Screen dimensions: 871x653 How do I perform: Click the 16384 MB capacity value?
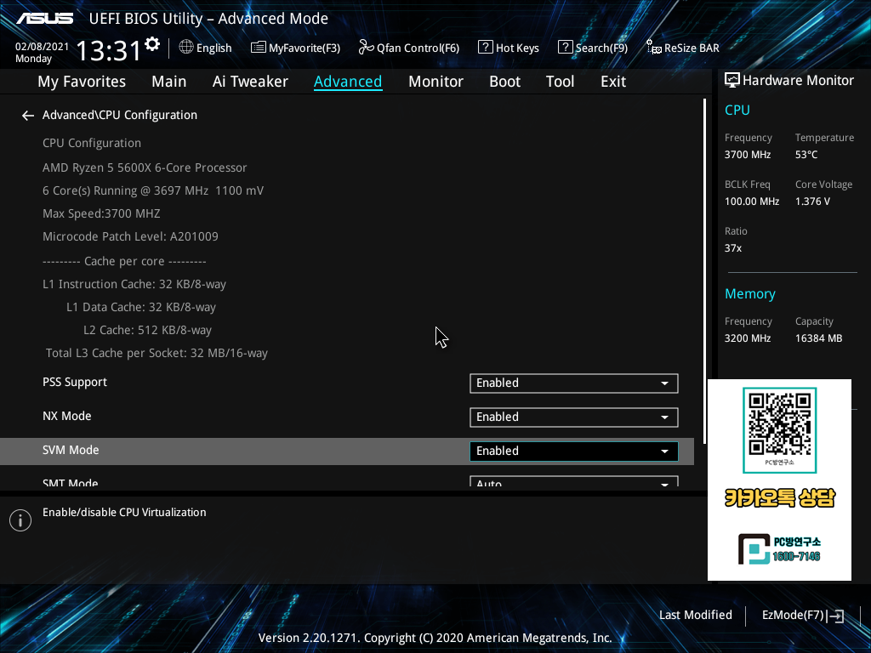818,338
